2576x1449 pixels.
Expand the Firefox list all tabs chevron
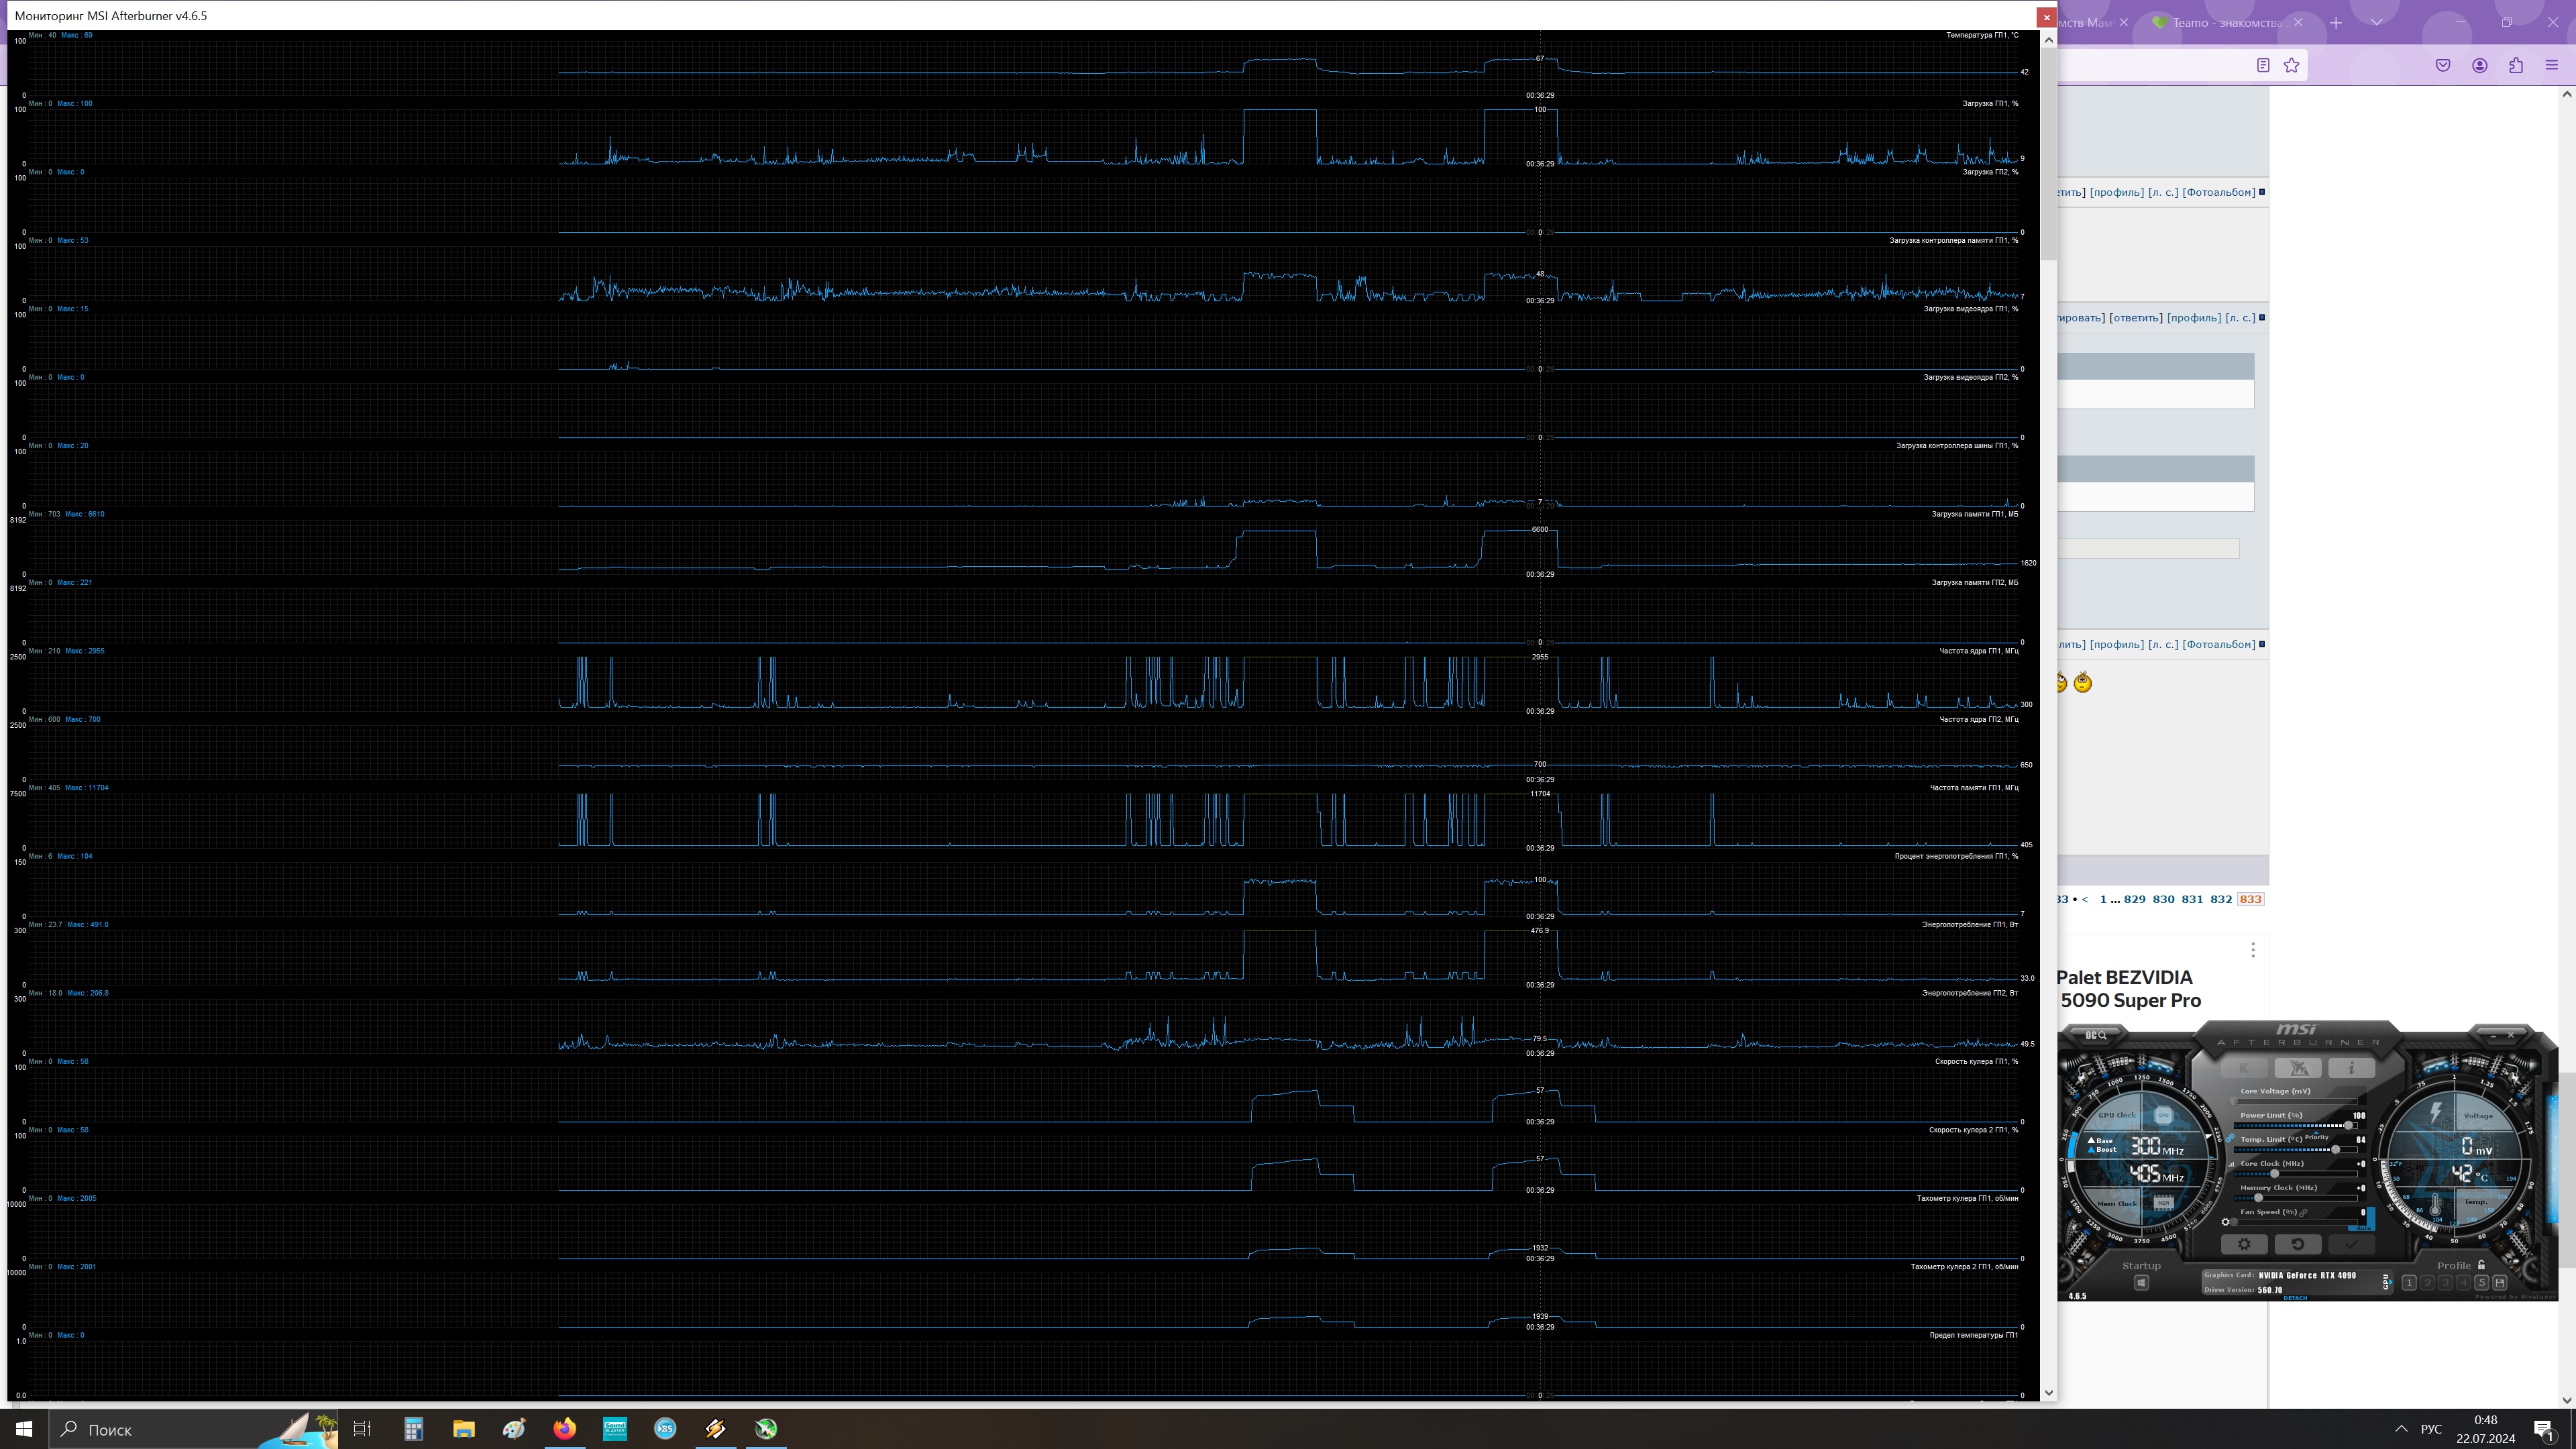(2377, 22)
